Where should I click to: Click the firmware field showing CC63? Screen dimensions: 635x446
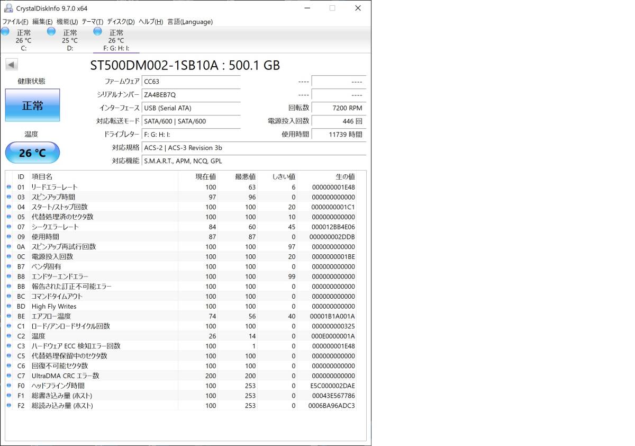(x=191, y=82)
